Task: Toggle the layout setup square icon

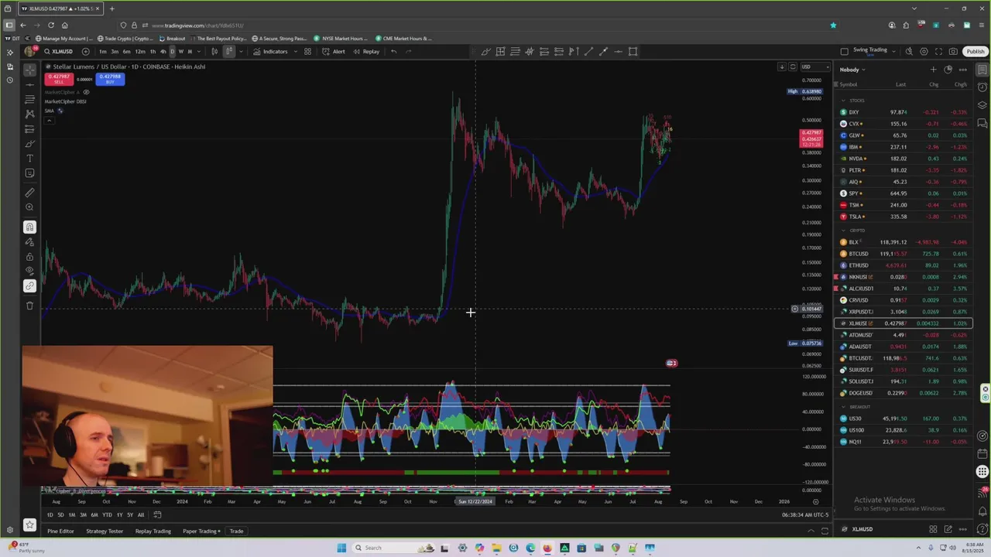Action: pos(844,52)
